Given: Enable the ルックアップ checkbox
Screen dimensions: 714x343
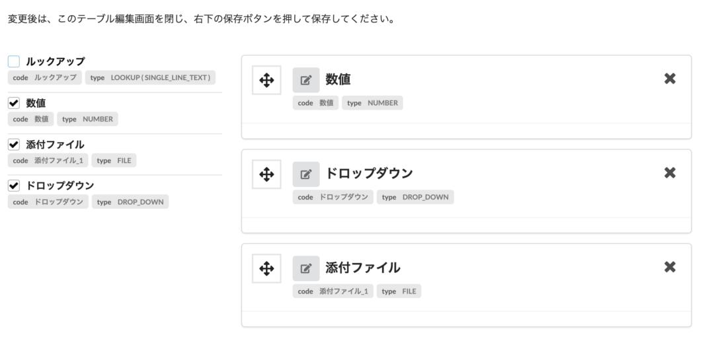Looking at the screenshot, I should (x=14, y=61).
